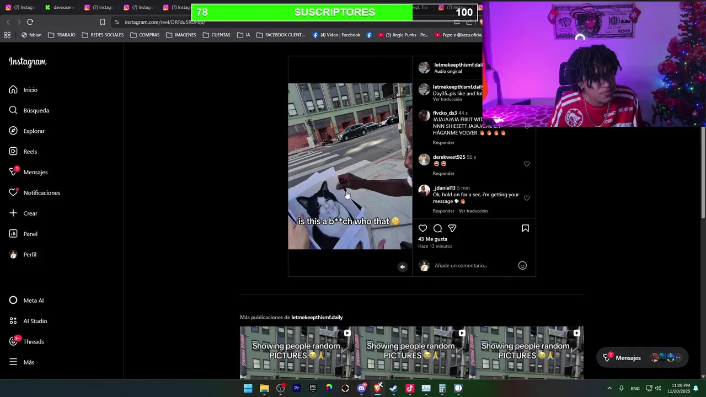Save the reel with bookmark icon

coord(525,228)
